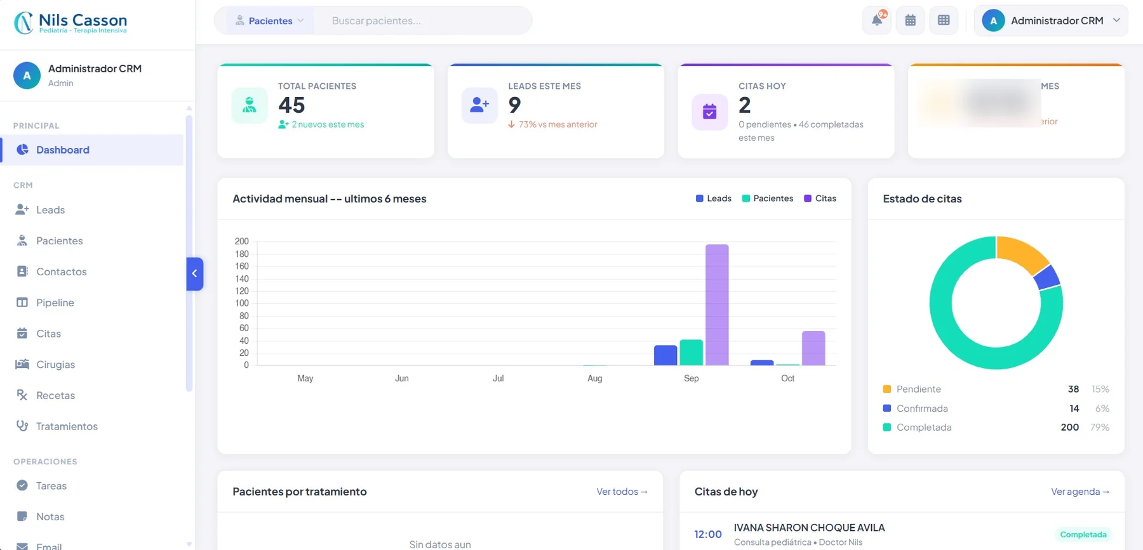The height and width of the screenshot is (550, 1143).
Task: Follow the Ver todos link
Action: [x=622, y=492]
